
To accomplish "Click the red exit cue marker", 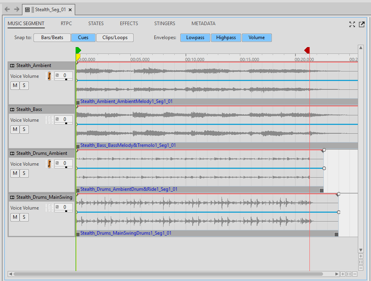I will pyautogui.click(x=307, y=50).
